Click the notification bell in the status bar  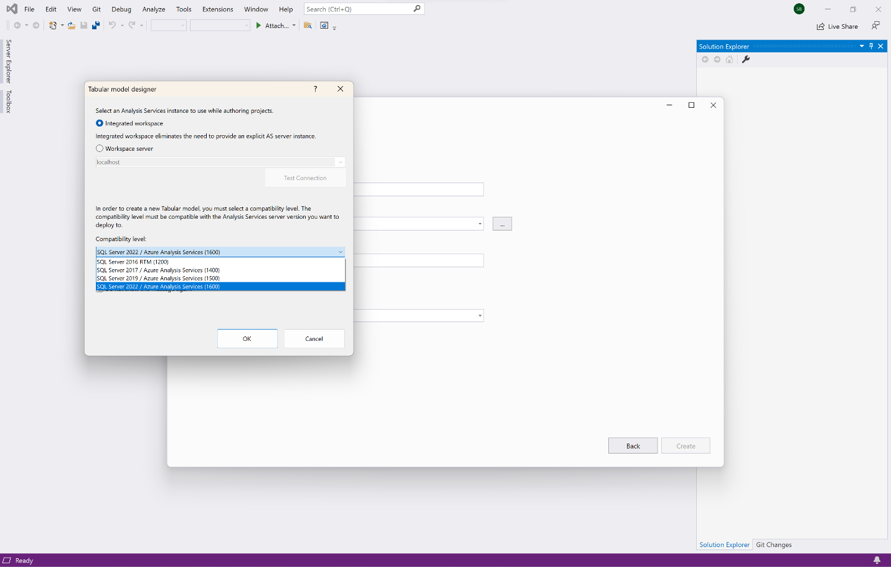pyautogui.click(x=877, y=560)
